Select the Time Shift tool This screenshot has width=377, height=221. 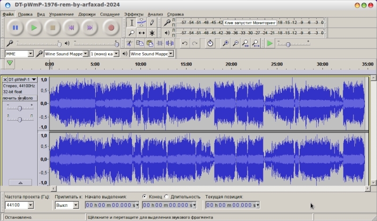pyautogui.click(x=142, y=33)
